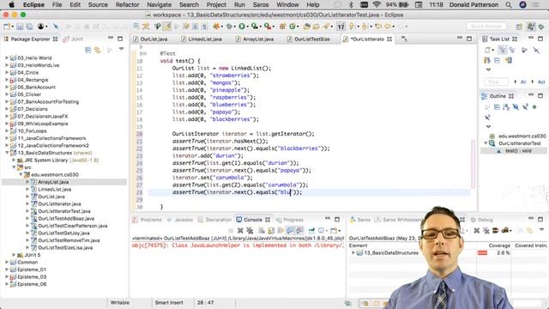This screenshot has width=549, height=309.
Task: Click the All link in Task List
Action: (x=523, y=82)
